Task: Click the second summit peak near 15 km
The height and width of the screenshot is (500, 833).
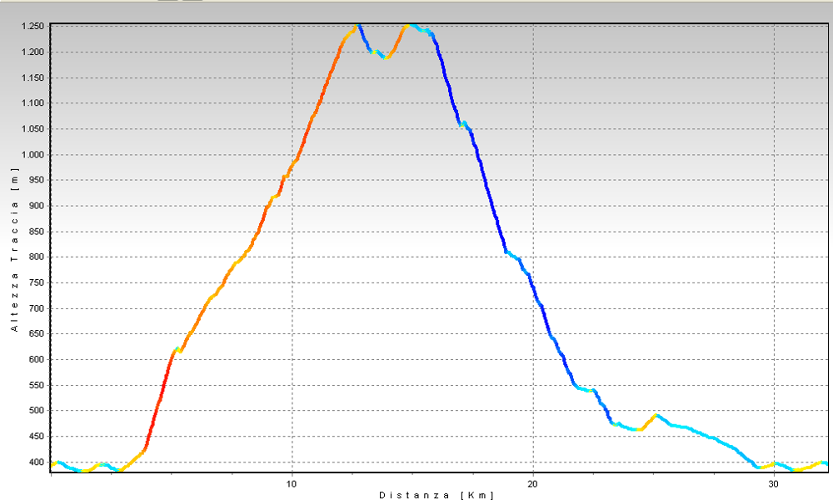Action: (409, 26)
